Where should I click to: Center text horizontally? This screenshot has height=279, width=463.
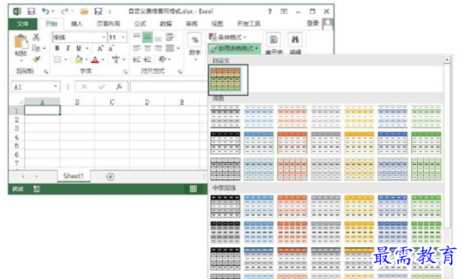point(147,48)
